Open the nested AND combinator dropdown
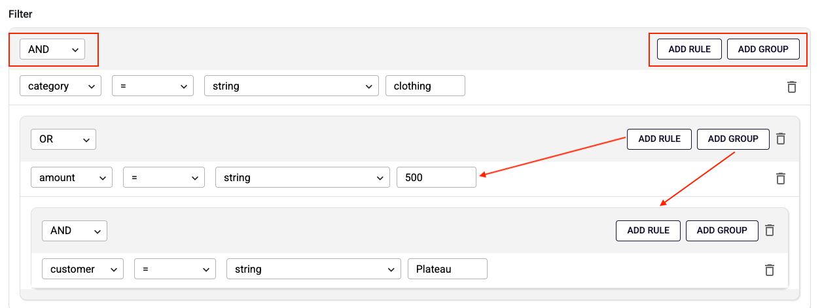 pyautogui.click(x=74, y=230)
